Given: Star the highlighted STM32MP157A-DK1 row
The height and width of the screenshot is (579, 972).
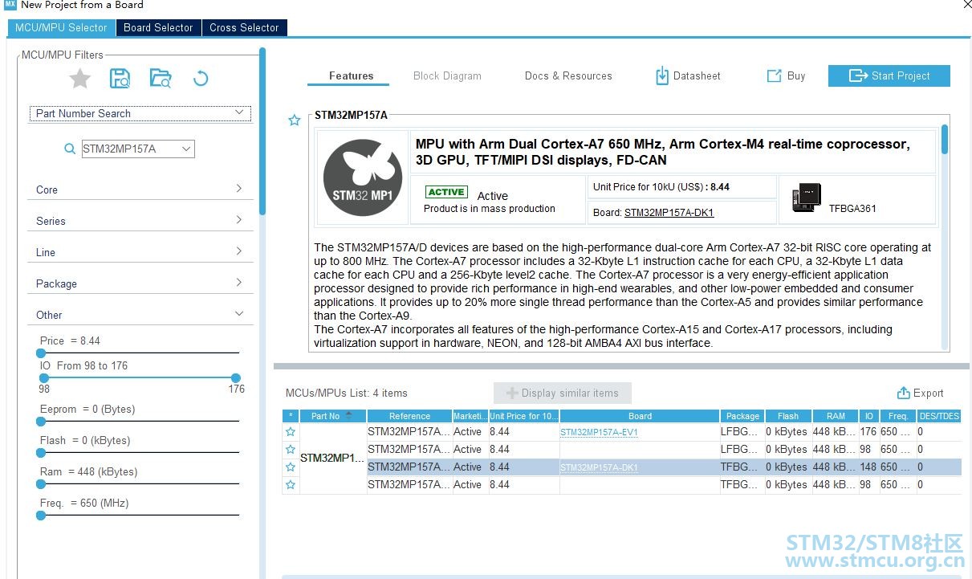Looking at the screenshot, I should click(x=291, y=467).
